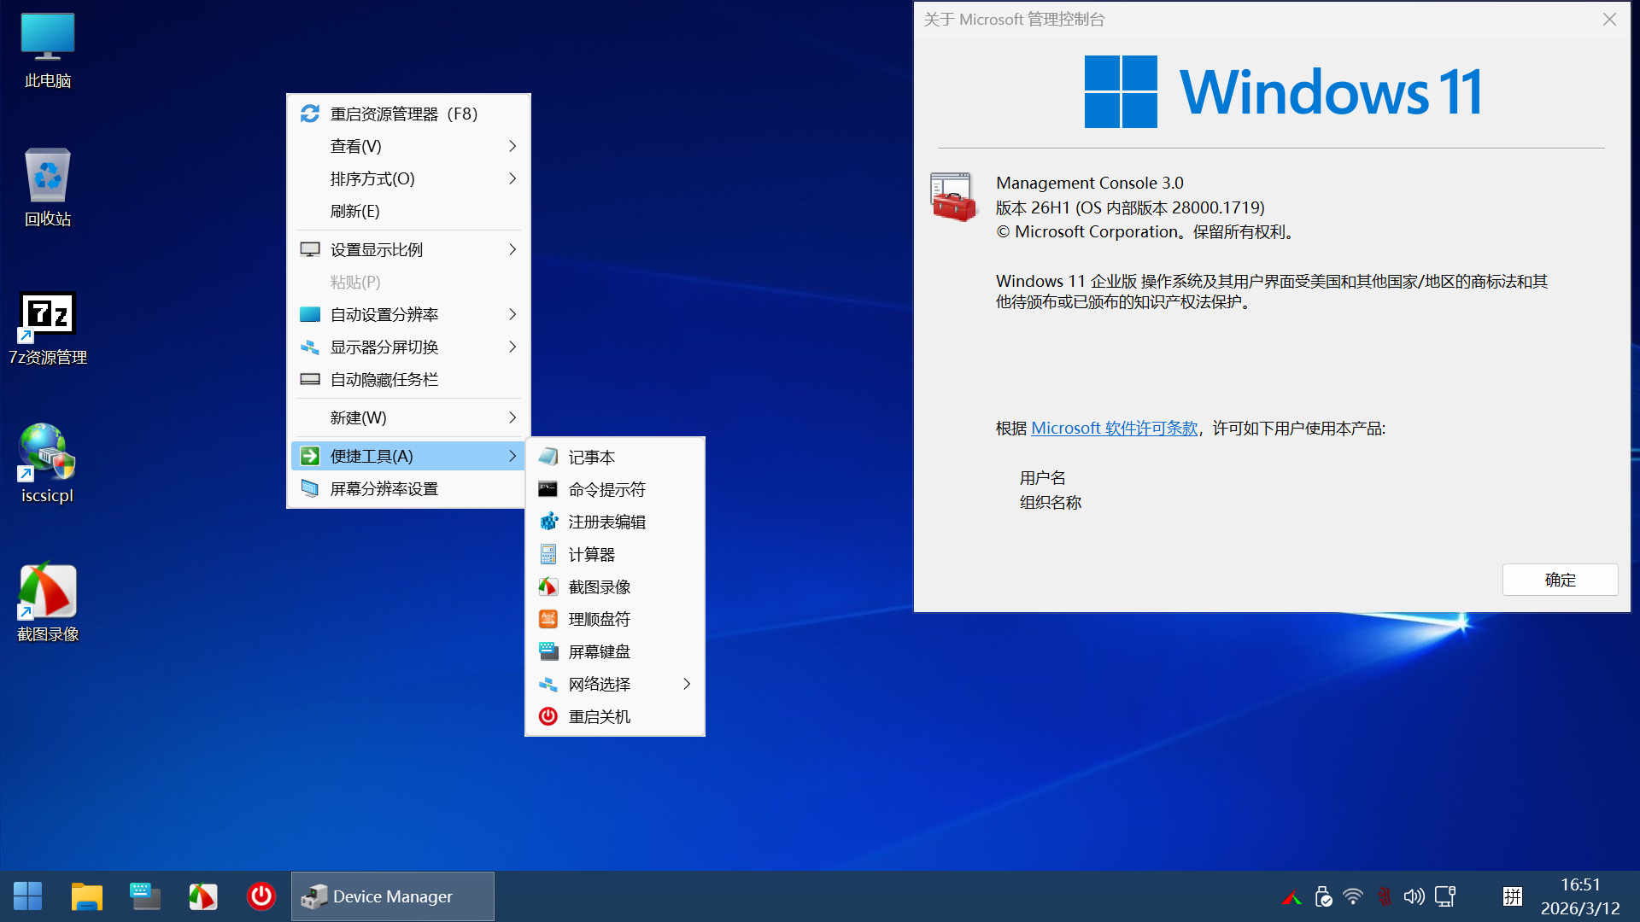Click the 确定 button

pos(1560,580)
